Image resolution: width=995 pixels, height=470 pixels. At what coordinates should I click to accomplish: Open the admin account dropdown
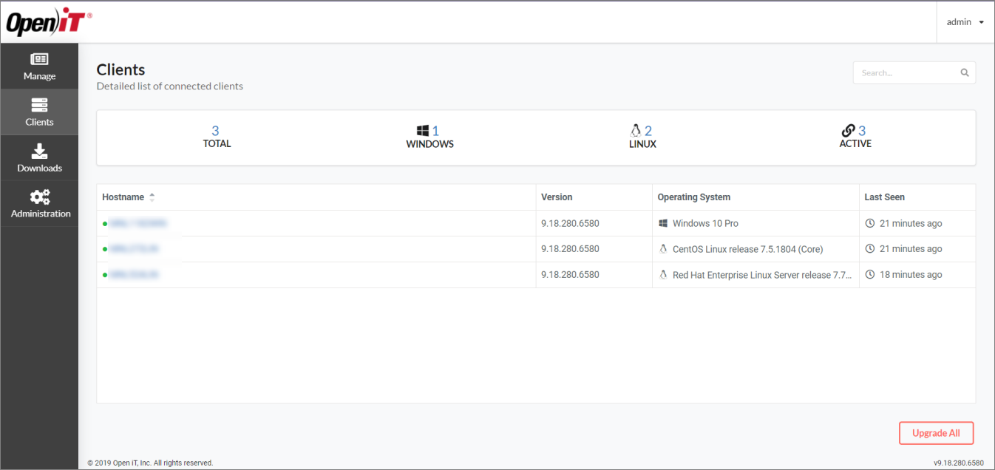click(963, 21)
